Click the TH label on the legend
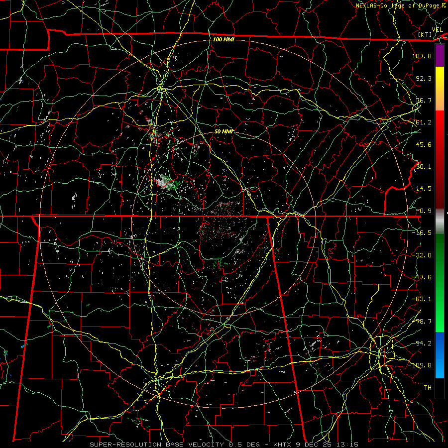Screen dimensions: 448x448 (428, 388)
